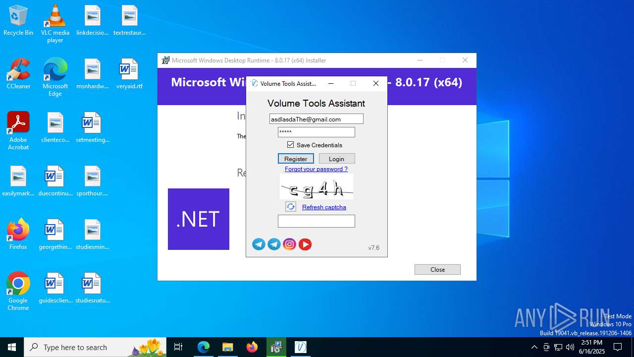This screenshot has width=634, height=357.
Task: Select the textrestaur... image file
Action: click(x=129, y=21)
